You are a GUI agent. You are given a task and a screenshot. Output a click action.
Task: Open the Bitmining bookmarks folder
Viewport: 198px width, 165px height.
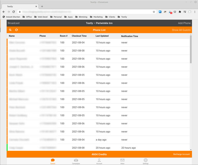pos(81,17)
